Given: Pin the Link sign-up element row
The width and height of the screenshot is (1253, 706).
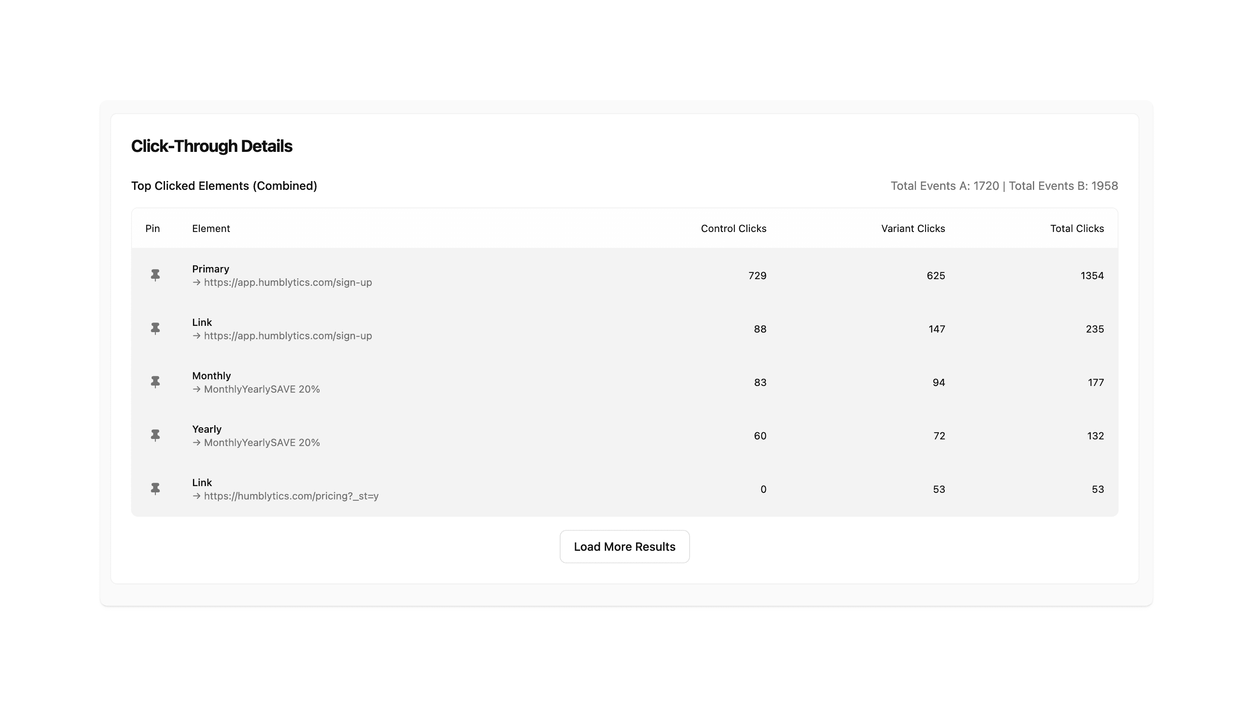Looking at the screenshot, I should point(155,329).
